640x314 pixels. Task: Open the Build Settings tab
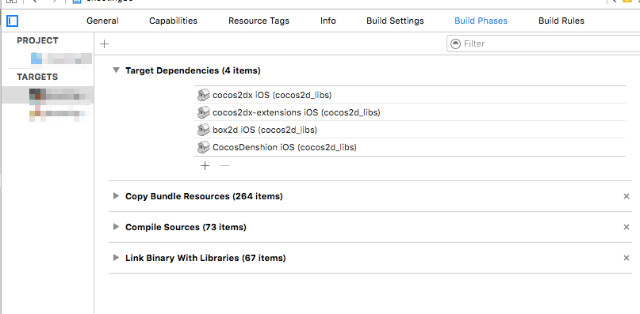click(x=395, y=21)
